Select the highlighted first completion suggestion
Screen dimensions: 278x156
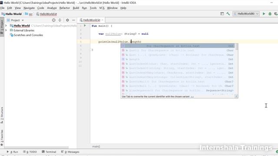click(178, 46)
